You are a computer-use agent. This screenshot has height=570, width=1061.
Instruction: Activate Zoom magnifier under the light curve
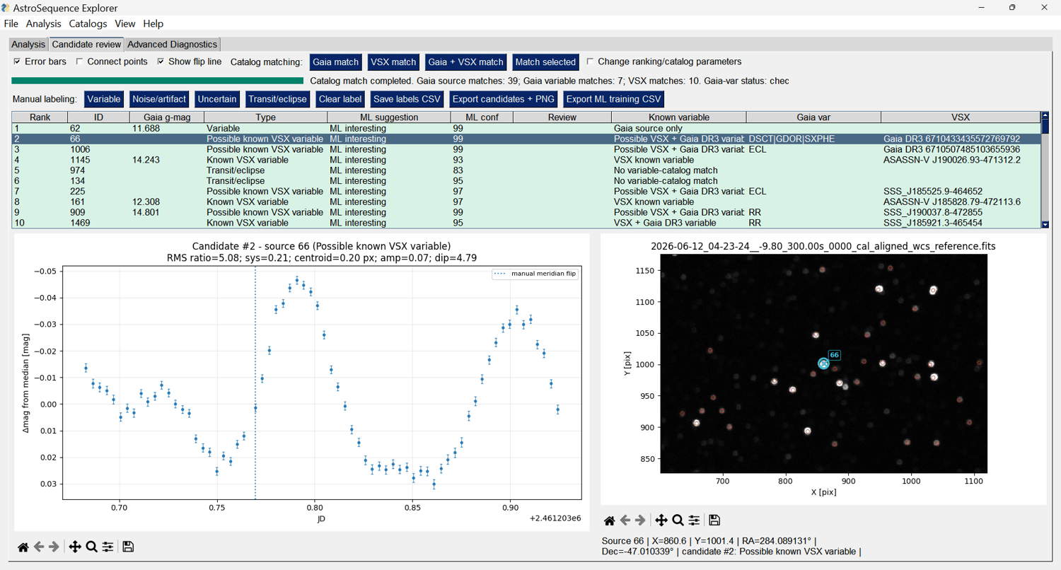tap(91, 547)
